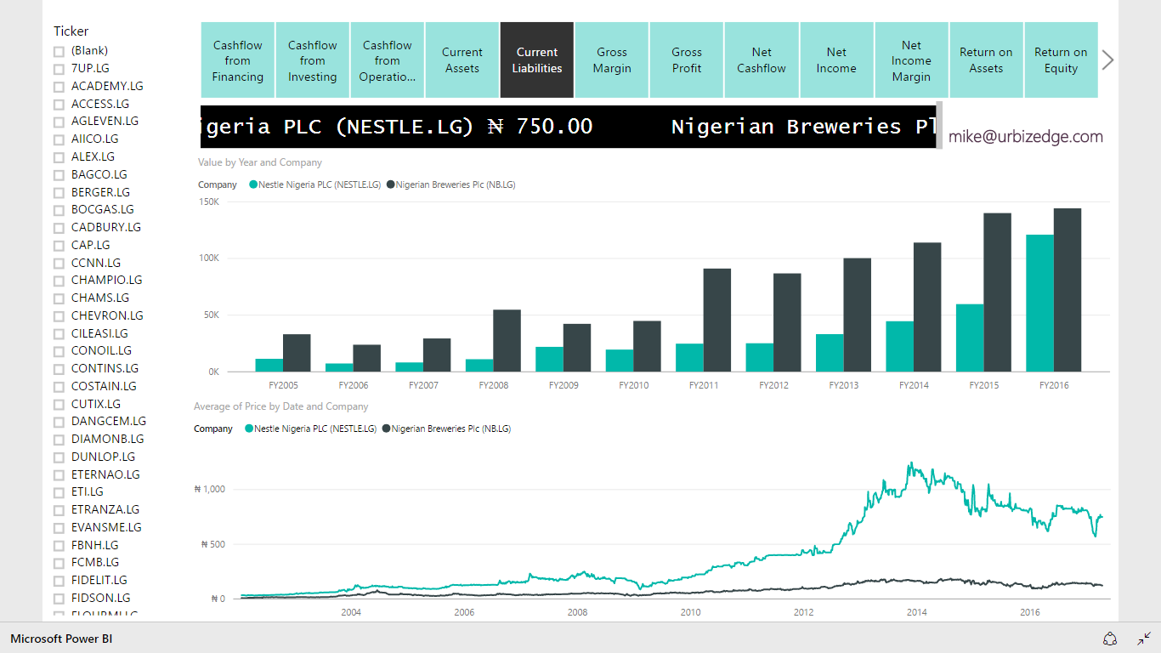Show more metrics with right chevron

1107,60
